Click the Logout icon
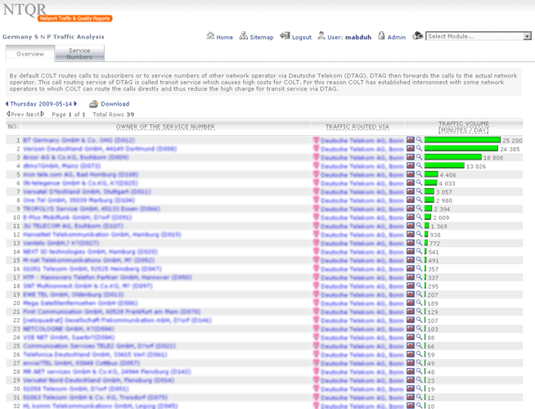This screenshot has height=409, width=535. 285,37
